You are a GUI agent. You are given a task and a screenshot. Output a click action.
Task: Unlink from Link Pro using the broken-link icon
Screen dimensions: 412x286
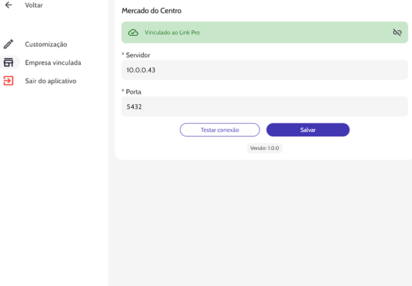pyautogui.click(x=397, y=32)
